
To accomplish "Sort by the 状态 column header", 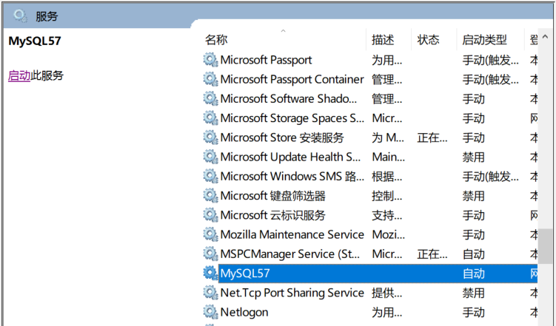I will click(x=428, y=40).
